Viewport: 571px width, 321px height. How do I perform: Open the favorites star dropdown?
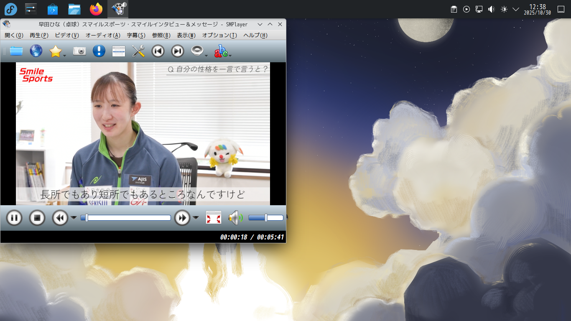(58, 51)
